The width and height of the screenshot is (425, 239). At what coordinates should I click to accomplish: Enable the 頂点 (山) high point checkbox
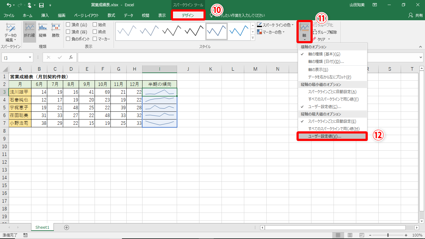pos(68,25)
